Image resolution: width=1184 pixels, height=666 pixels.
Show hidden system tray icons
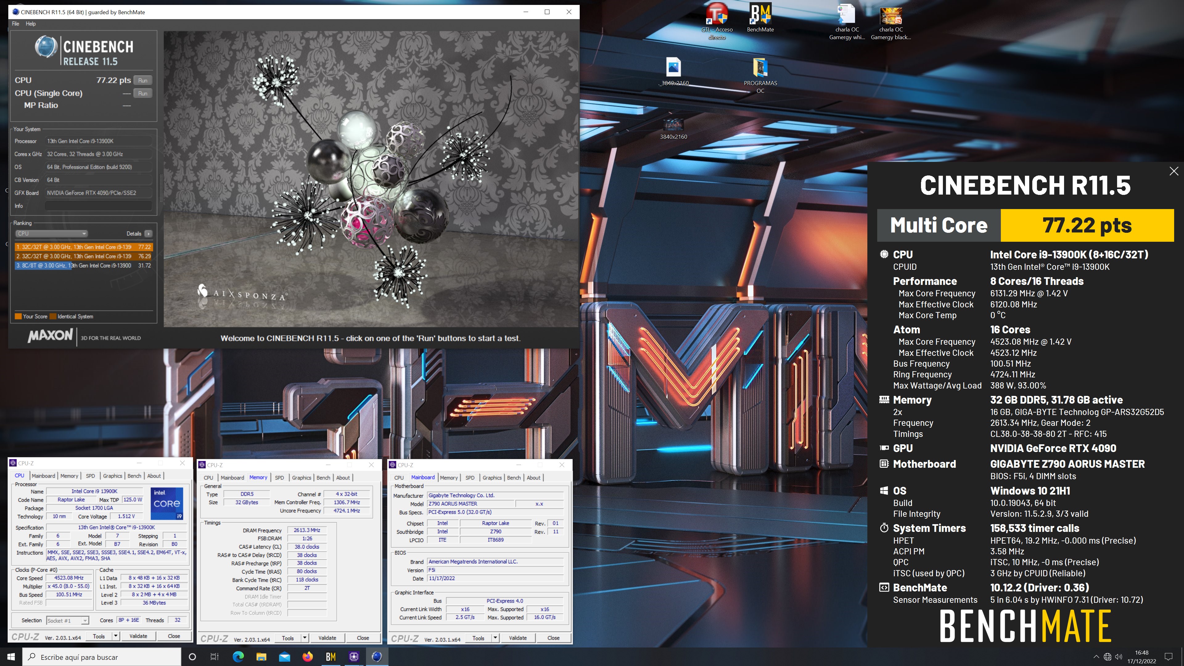point(1096,657)
